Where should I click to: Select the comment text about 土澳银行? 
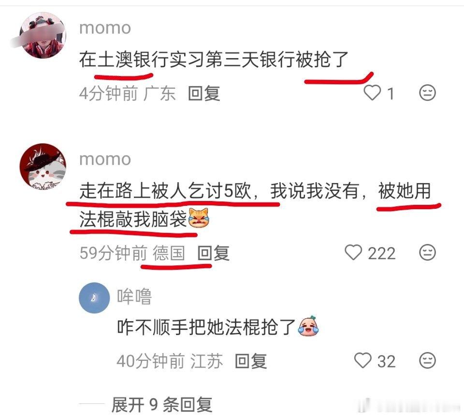(214, 59)
